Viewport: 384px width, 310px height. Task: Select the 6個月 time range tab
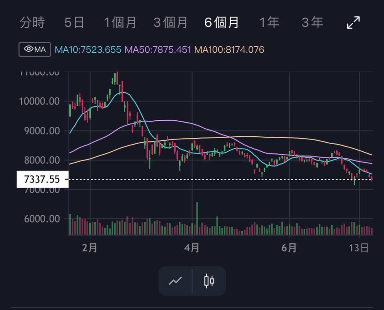pyautogui.click(x=221, y=22)
